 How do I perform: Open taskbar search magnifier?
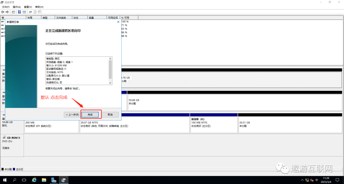(x=14, y=180)
